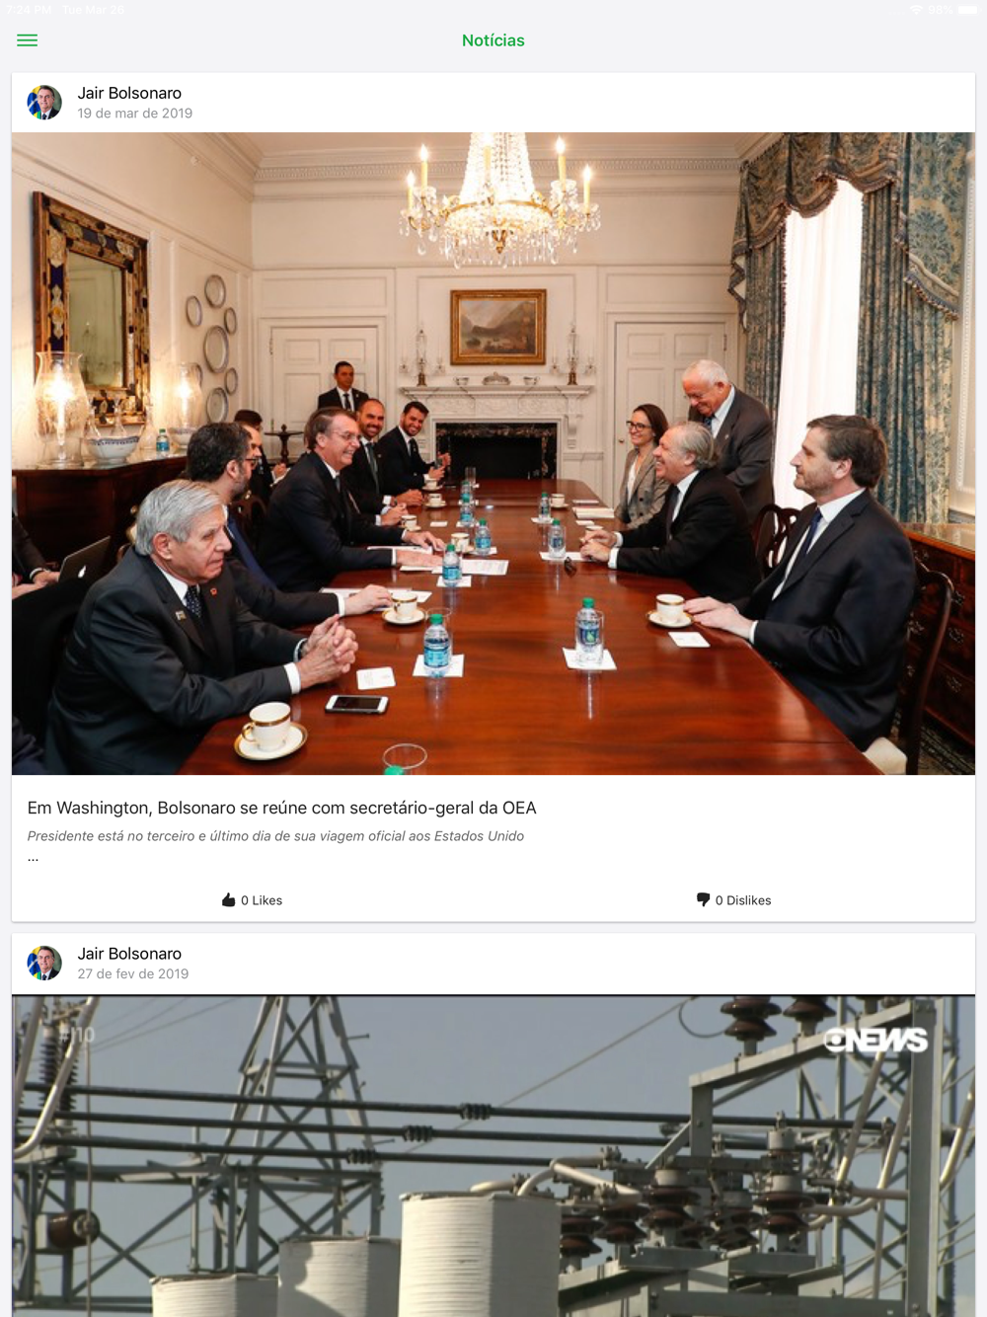Dislike the OEA meeting post

[734, 900]
